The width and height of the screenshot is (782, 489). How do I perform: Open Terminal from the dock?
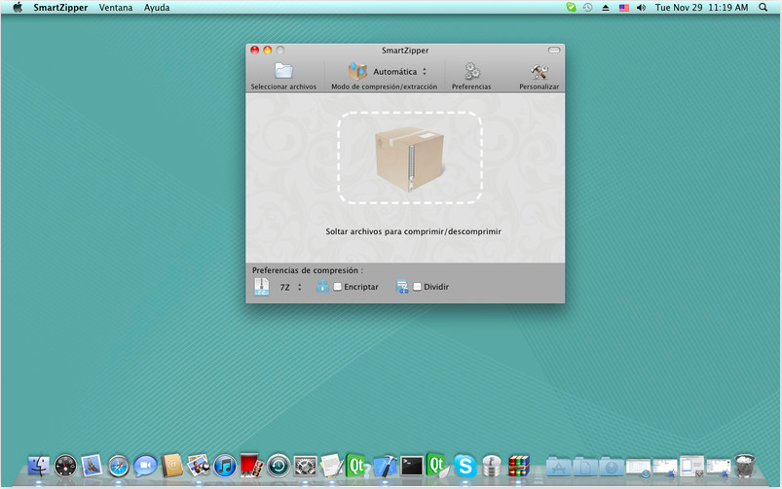(x=412, y=467)
